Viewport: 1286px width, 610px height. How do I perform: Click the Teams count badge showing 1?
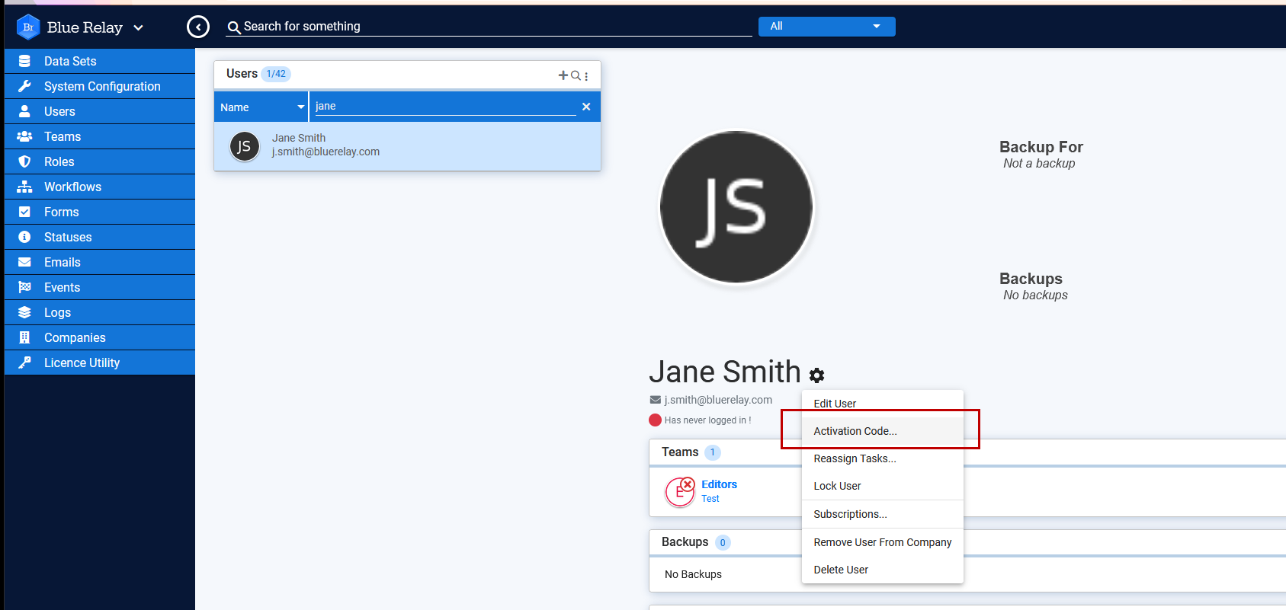coord(713,452)
